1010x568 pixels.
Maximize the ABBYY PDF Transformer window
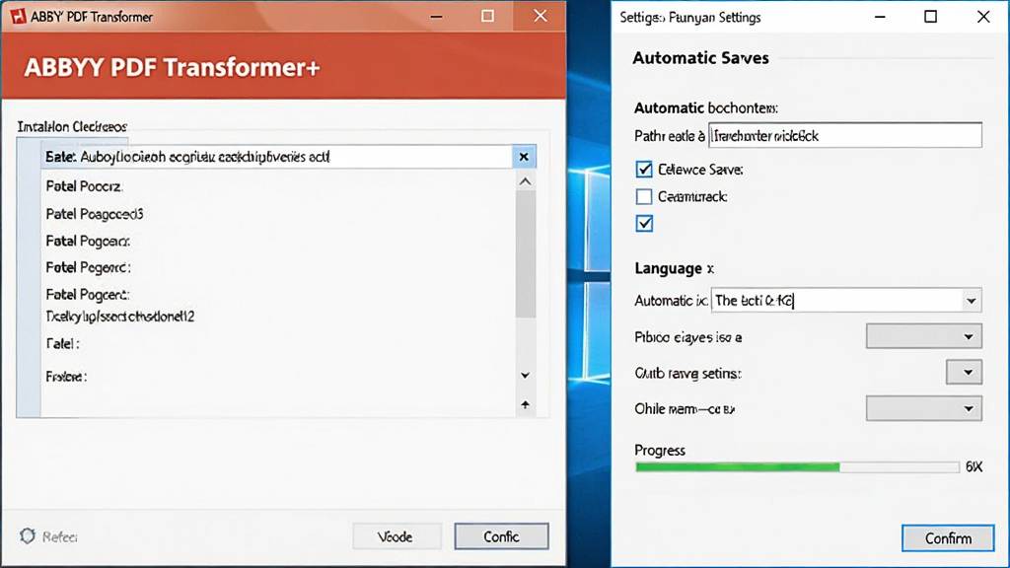point(487,16)
